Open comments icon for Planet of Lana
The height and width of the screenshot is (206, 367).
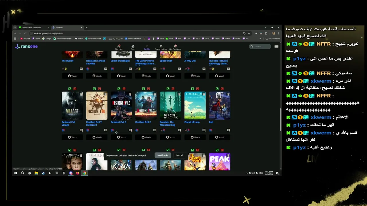pos(204,130)
